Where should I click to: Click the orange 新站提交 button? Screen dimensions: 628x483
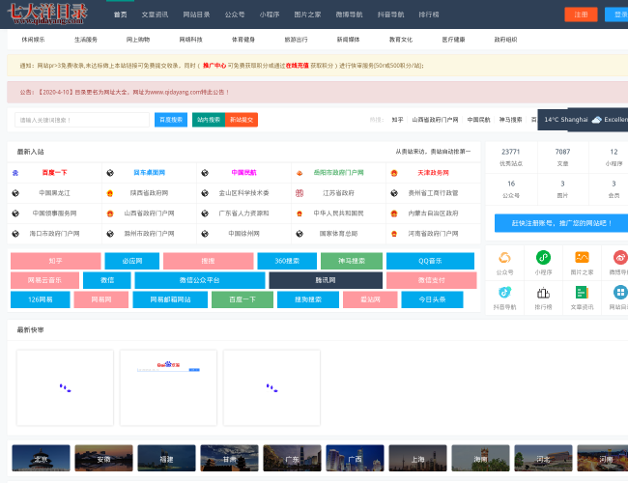[x=242, y=120]
